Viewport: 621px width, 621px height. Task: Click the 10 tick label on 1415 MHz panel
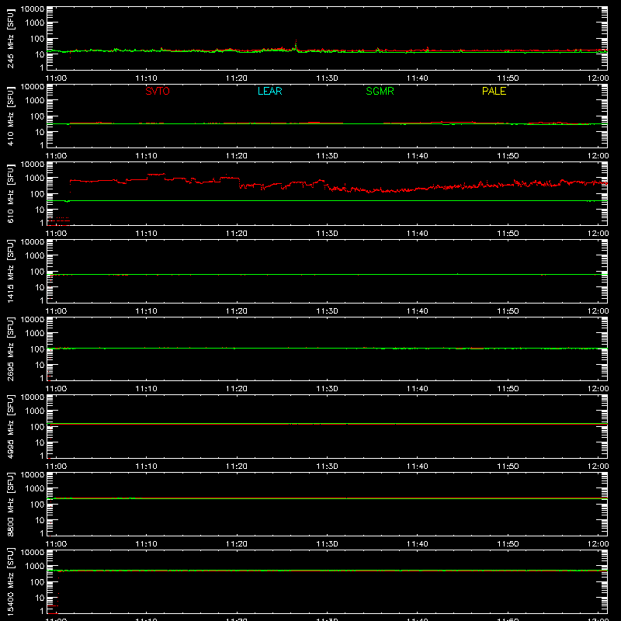[40, 287]
